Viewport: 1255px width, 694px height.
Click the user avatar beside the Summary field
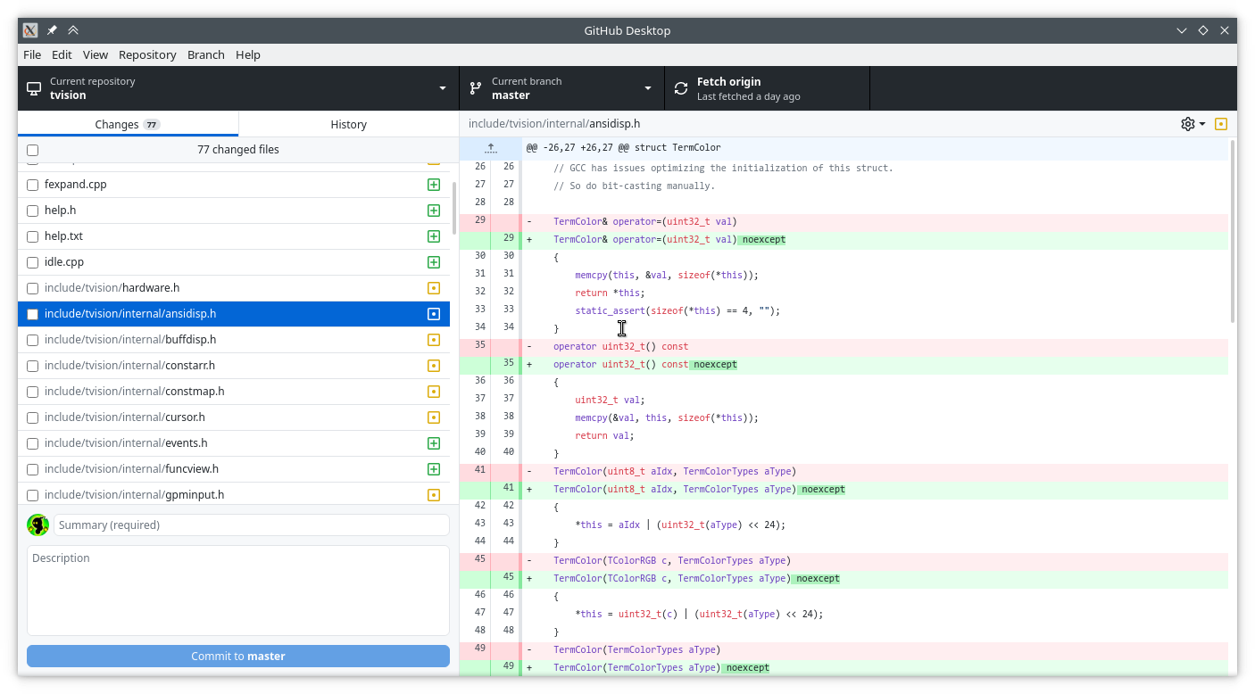pyautogui.click(x=37, y=525)
